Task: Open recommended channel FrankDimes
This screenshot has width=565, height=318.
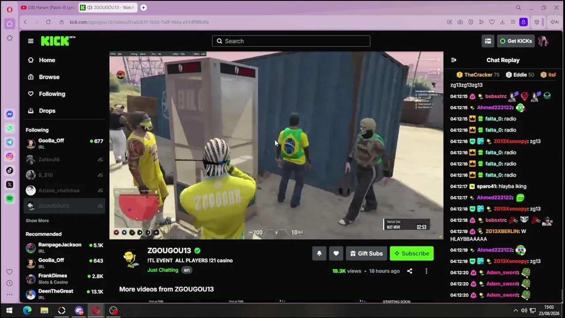Action: click(x=64, y=279)
